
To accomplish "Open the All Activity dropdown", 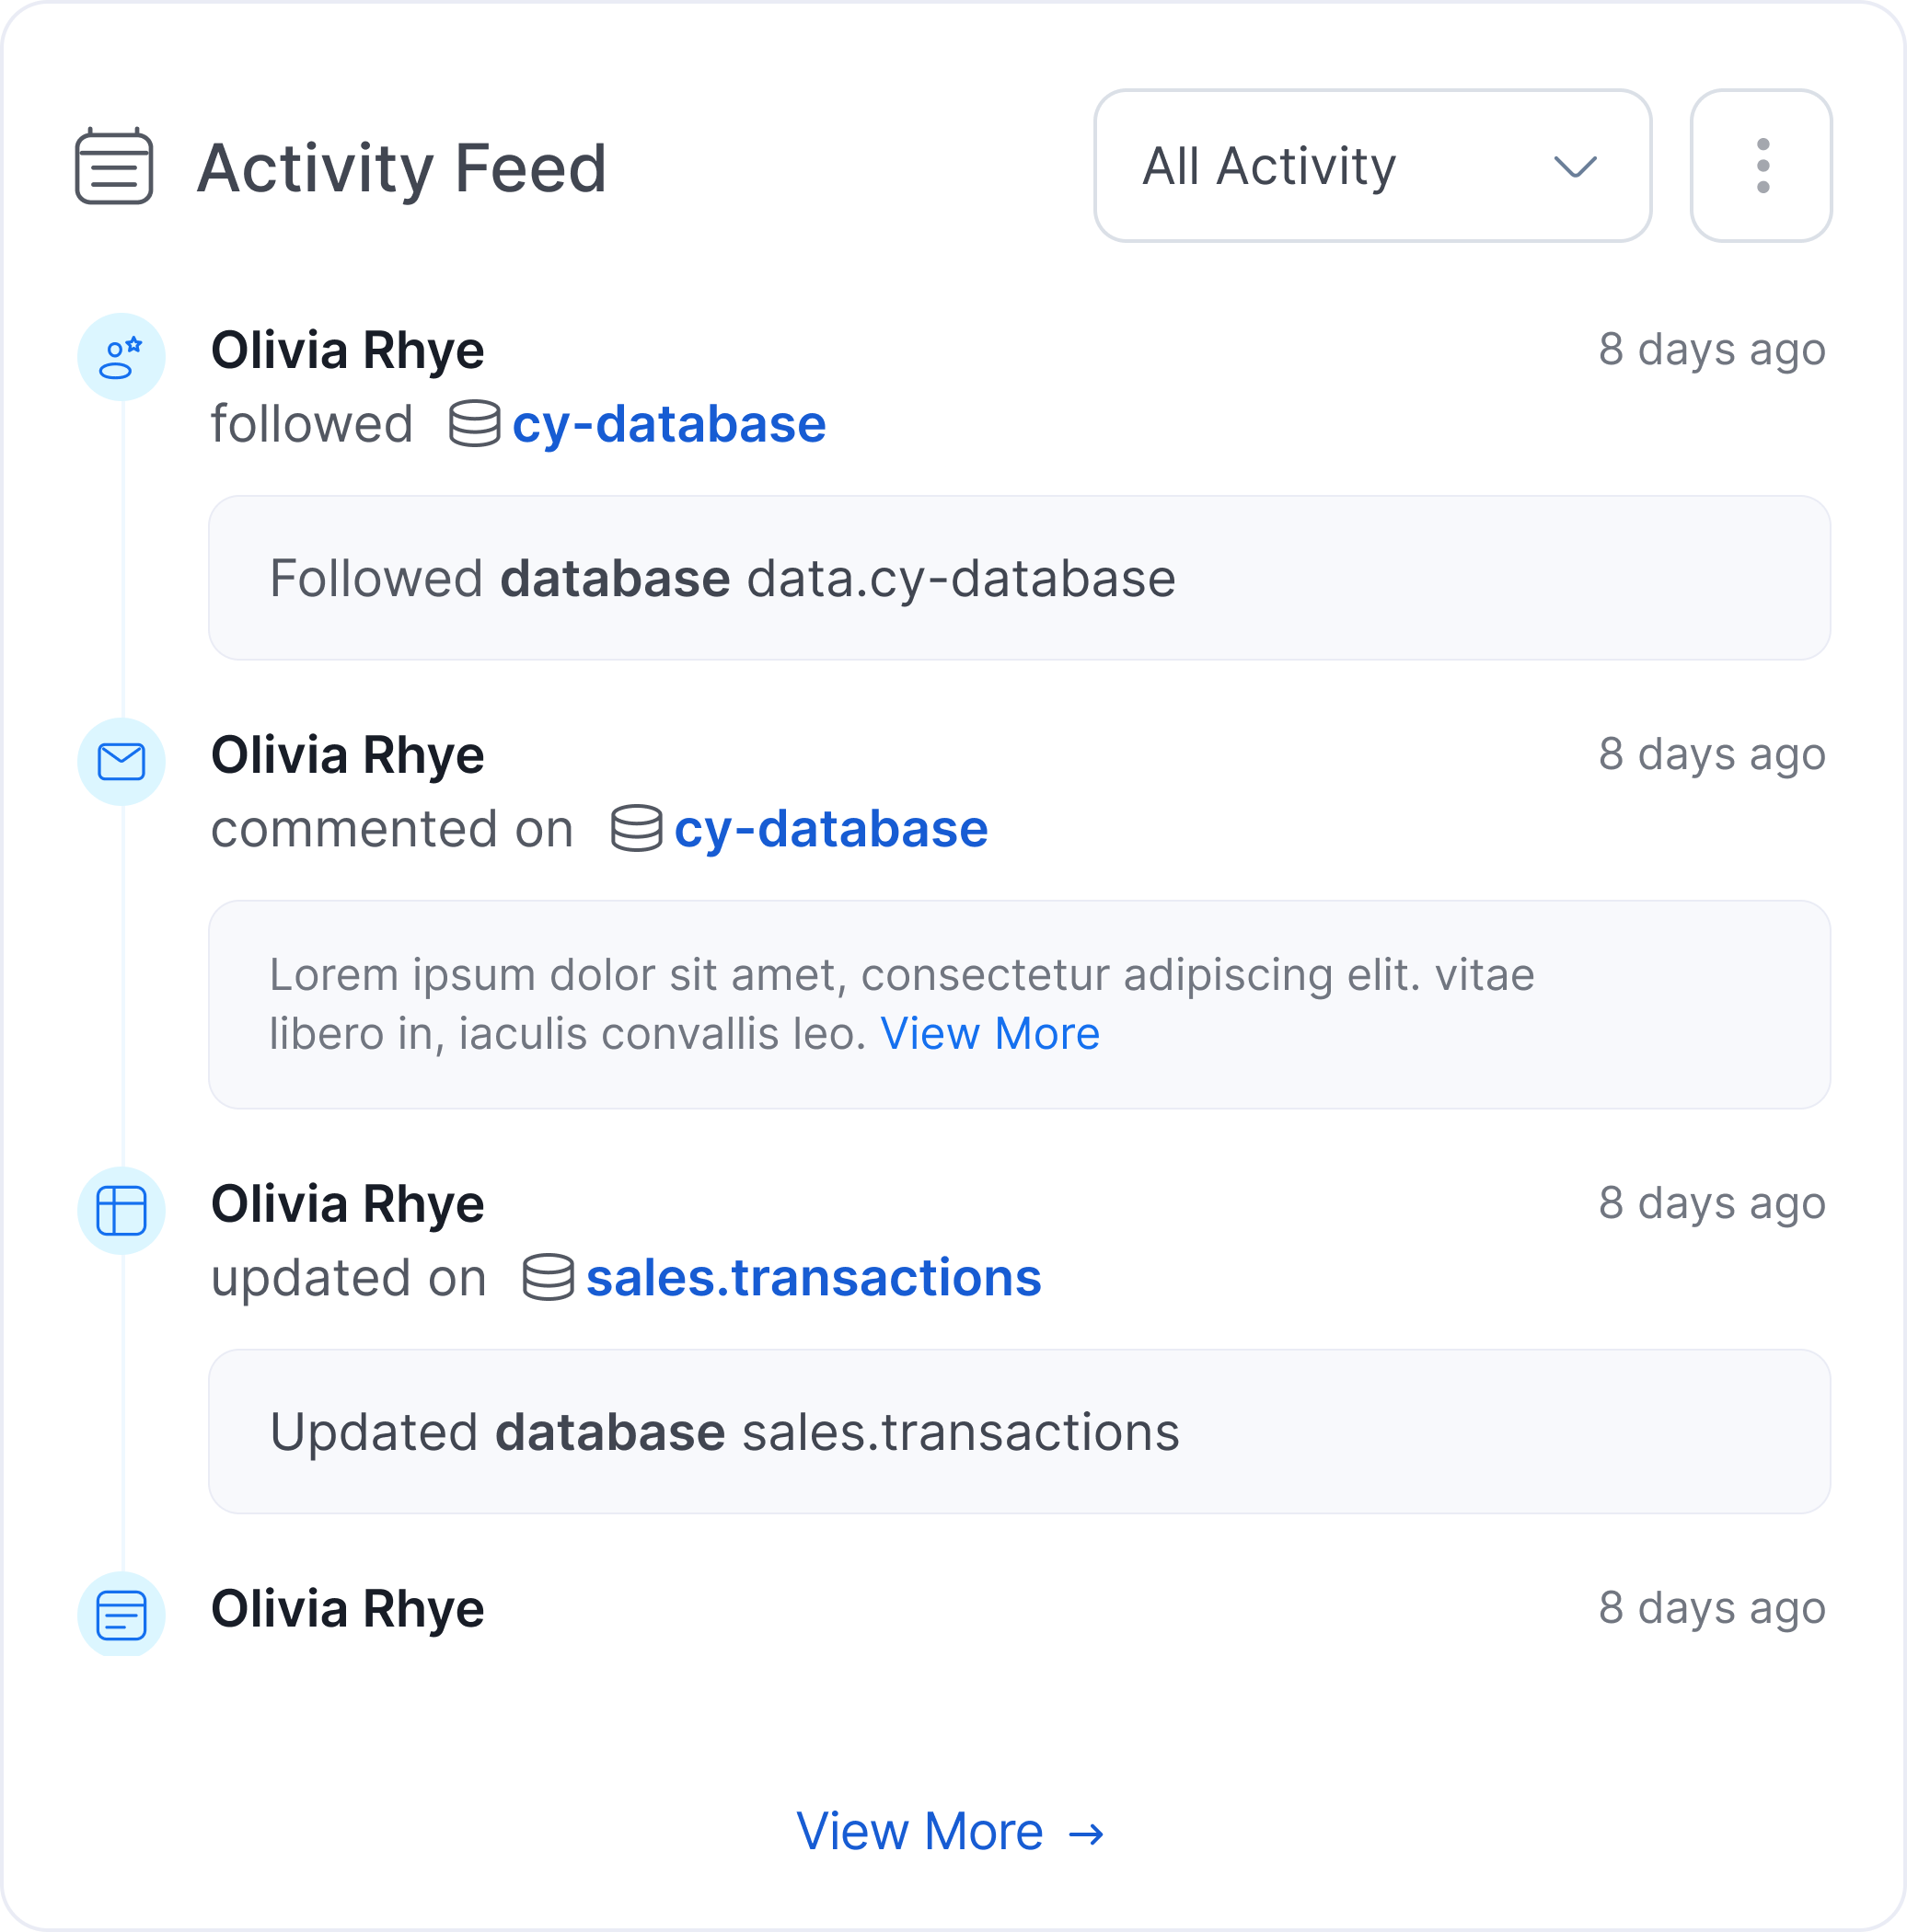I will click(x=1372, y=166).
